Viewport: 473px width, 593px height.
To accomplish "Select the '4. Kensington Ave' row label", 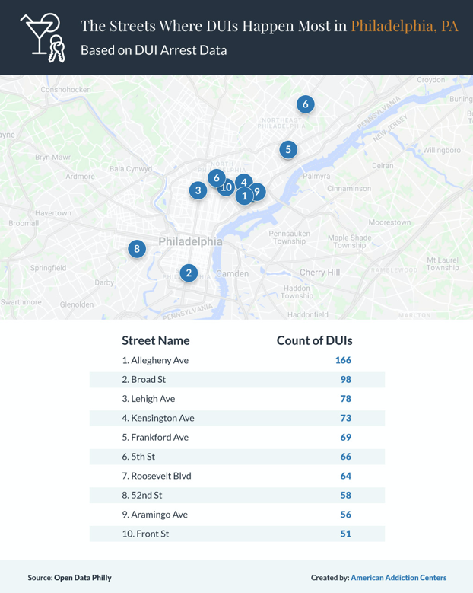I will pyautogui.click(x=158, y=418).
